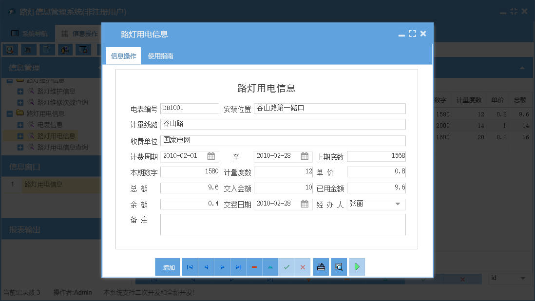Move to the next record

(x=222, y=267)
